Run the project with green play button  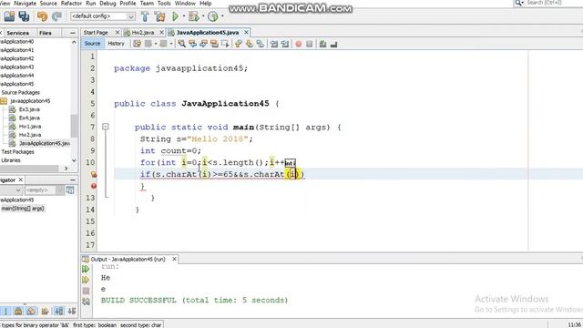pos(175,16)
